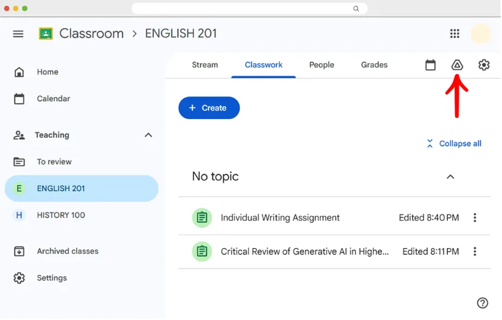Click Edited 8:40 PM timestamp
Screen dimensions: 502x320
click(429, 218)
